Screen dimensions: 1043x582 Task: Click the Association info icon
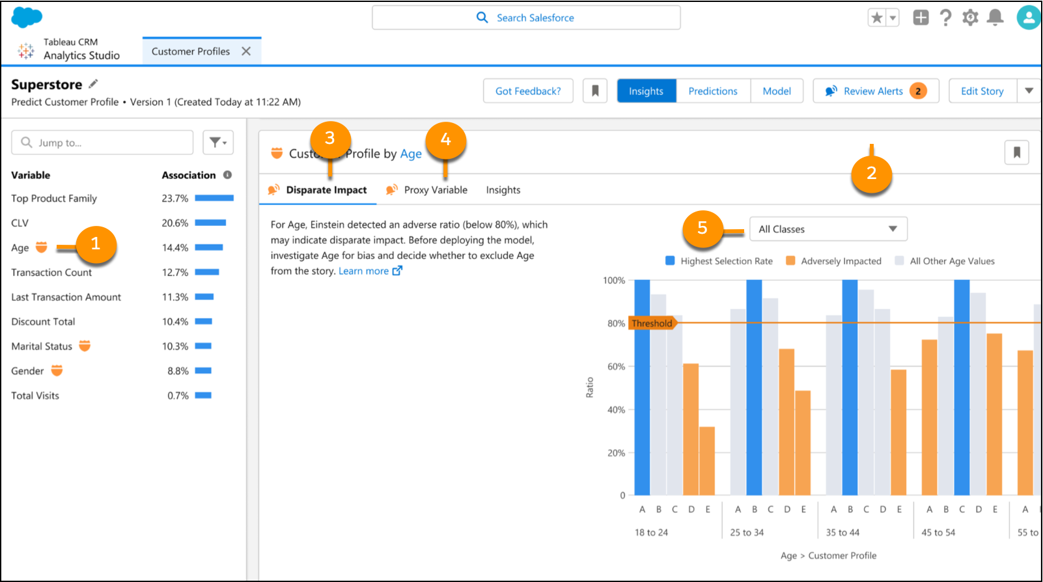point(227,174)
